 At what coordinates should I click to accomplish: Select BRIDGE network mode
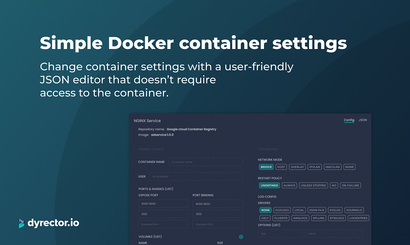(x=266, y=167)
